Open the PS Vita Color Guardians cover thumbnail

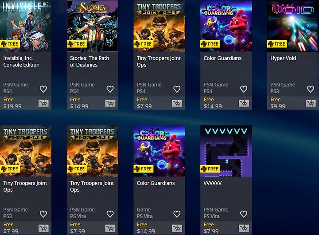(x=159, y=151)
